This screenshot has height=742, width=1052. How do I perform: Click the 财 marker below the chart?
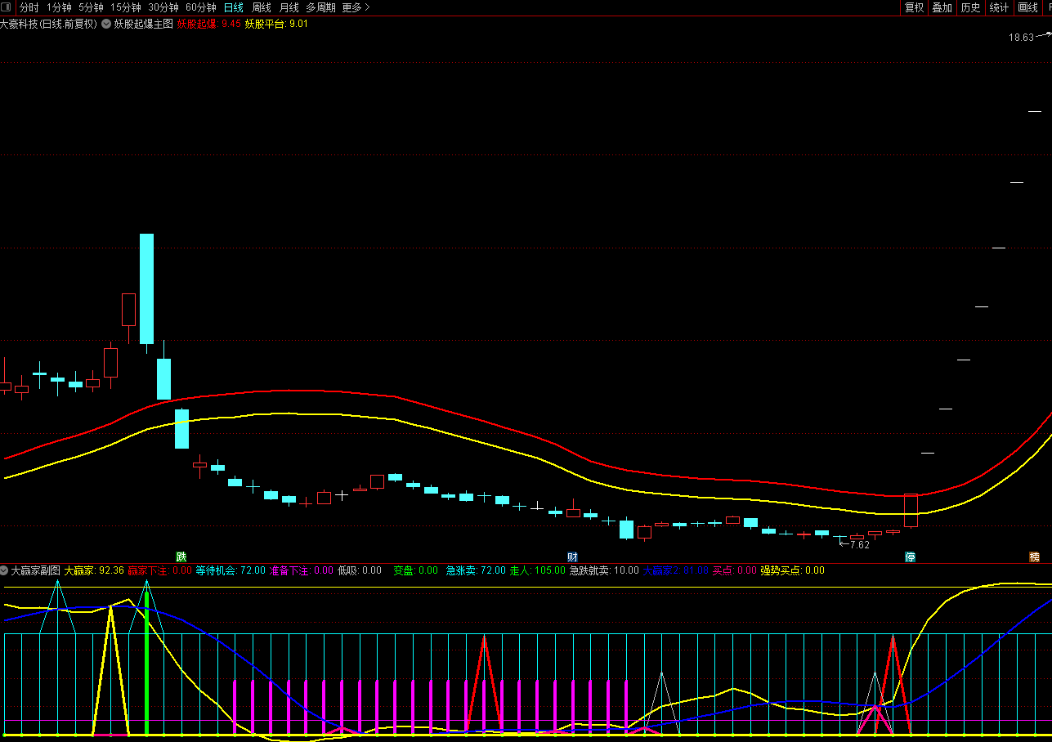point(572,556)
